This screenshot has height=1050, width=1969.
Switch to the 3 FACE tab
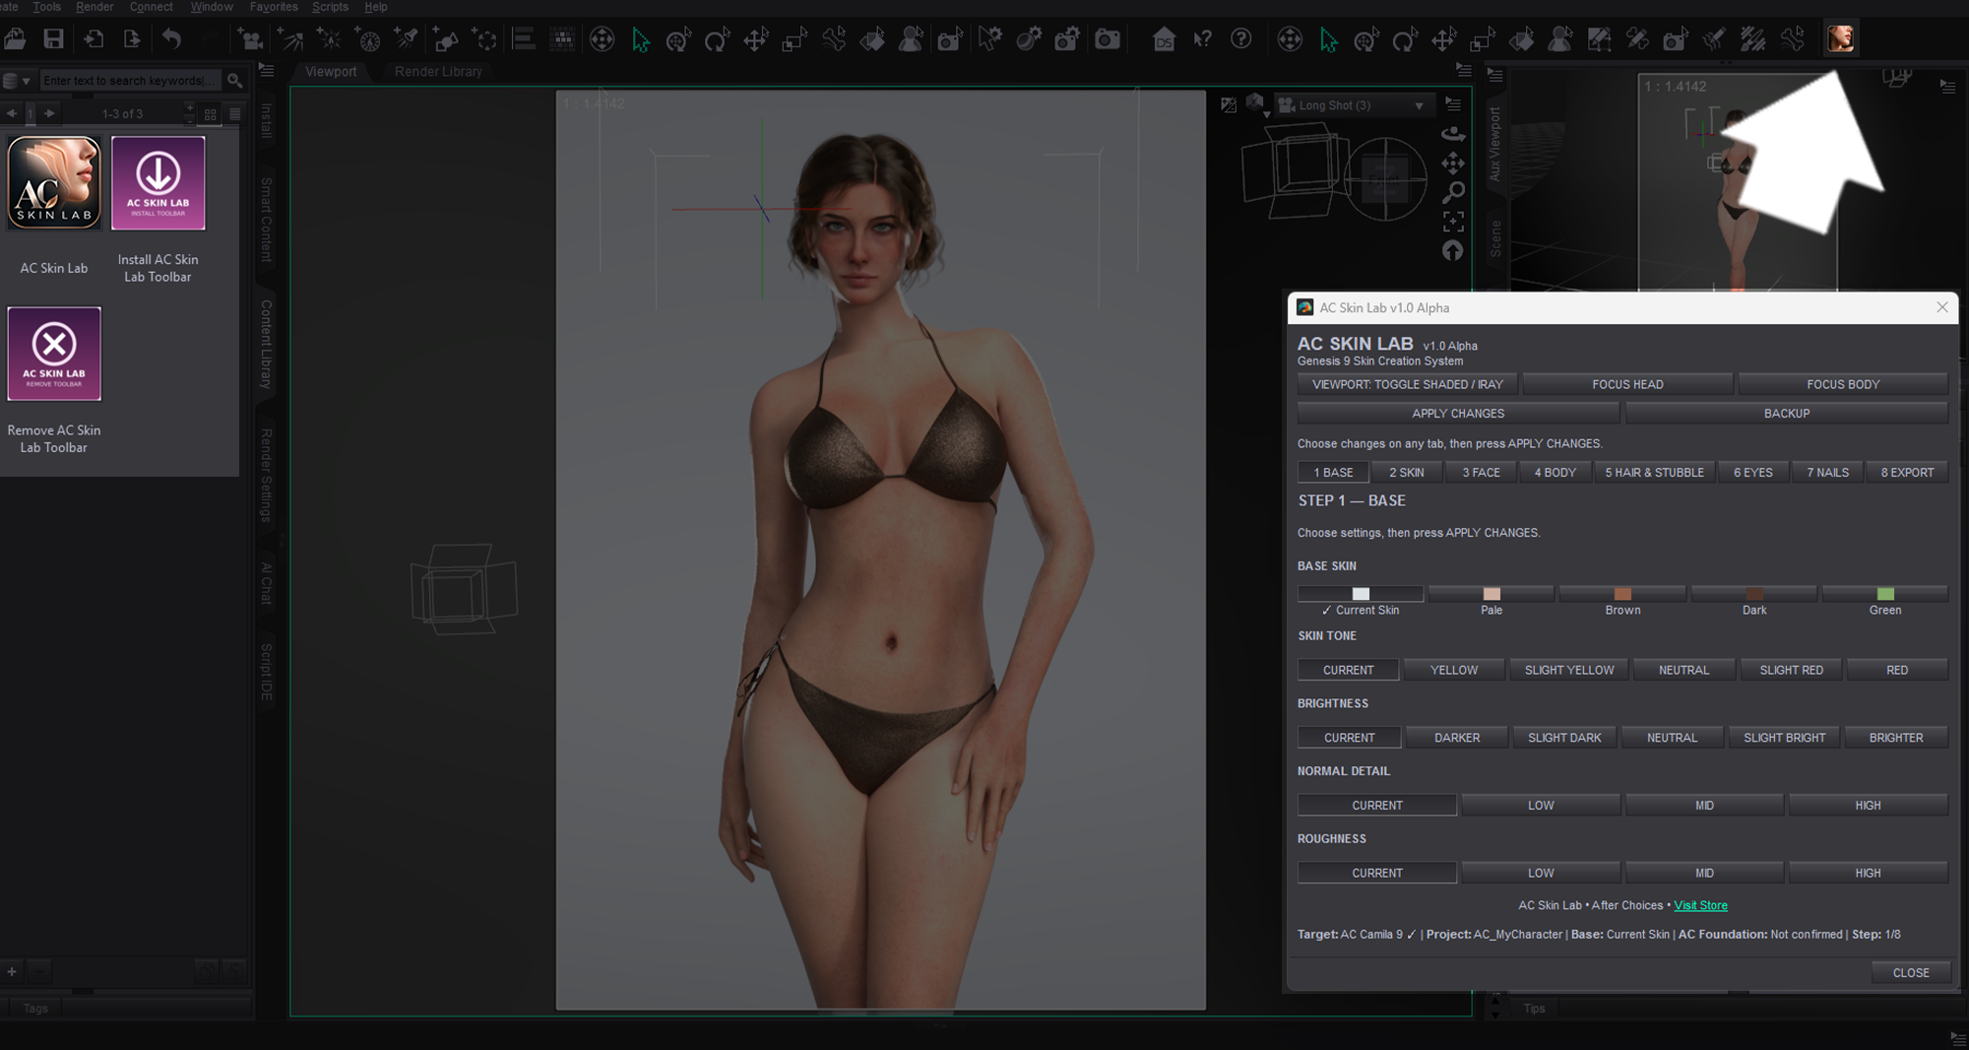coord(1481,473)
